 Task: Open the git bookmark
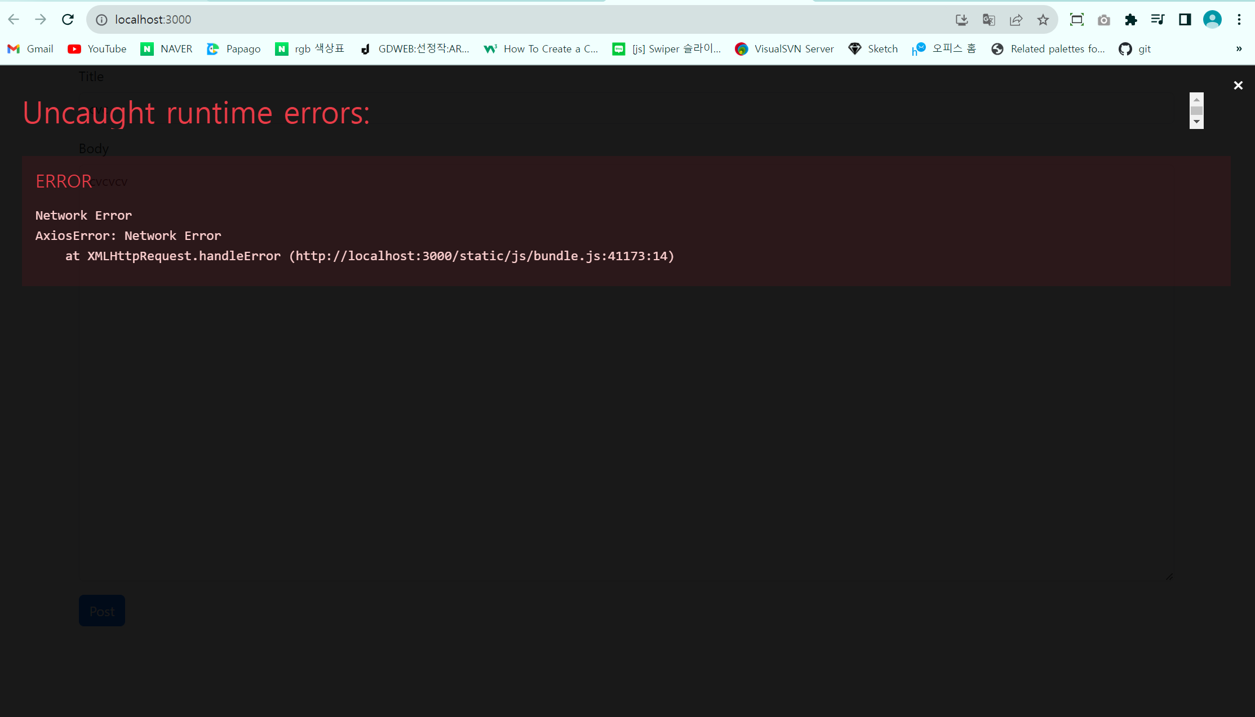point(1134,49)
